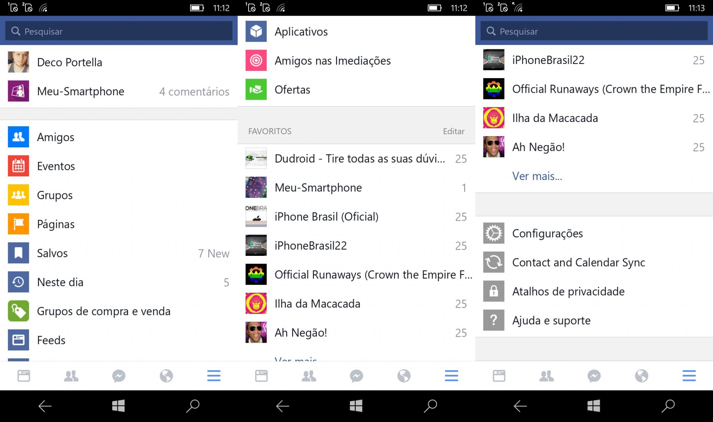Focus the left Pesquisar search field
Screen dimensions: 713x422
[x=119, y=31]
